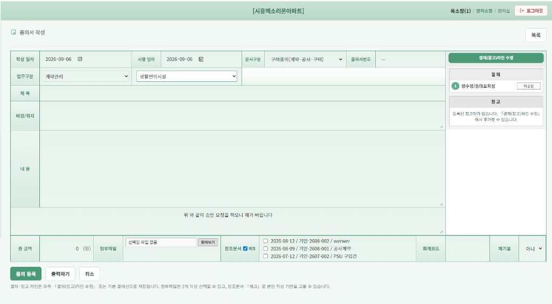Click the 로그아웃 button
This screenshot has width=552, height=304.
click(531, 11)
